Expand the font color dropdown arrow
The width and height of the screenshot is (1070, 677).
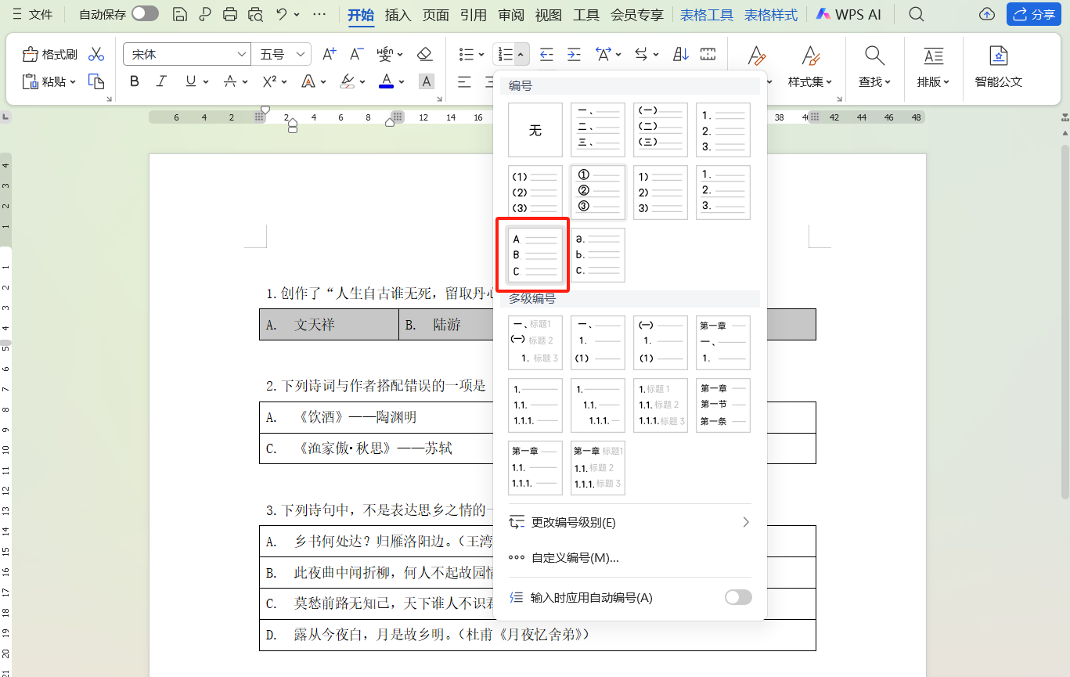pyautogui.click(x=402, y=81)
